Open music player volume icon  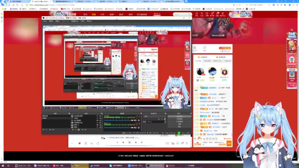pos(178,143)
